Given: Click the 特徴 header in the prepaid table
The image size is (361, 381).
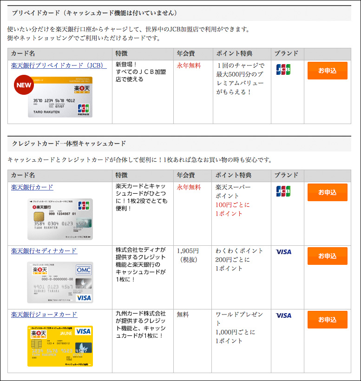Looking at the screenshot, I should point(121,53).
